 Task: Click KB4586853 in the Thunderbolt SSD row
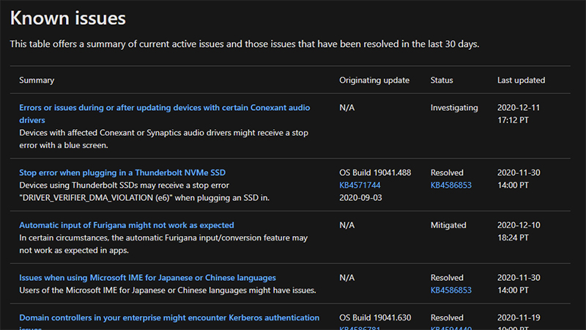(x=451, y=186)
